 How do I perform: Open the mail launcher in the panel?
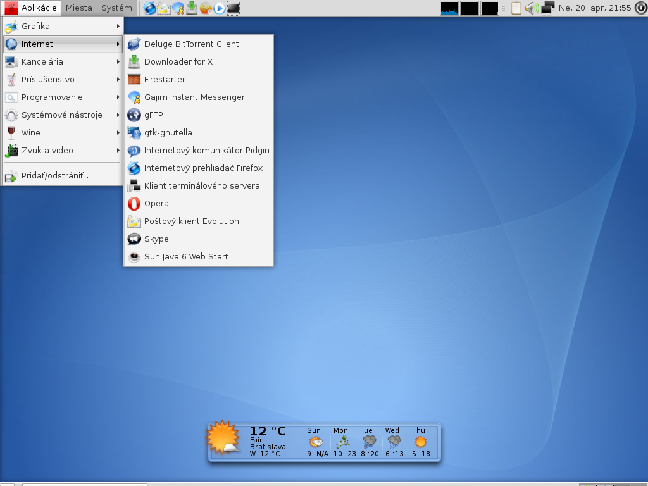(x=164, y=8)
